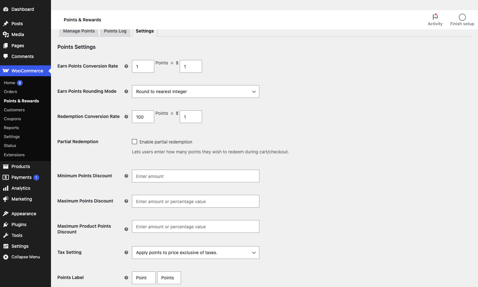This screenshot has height=287, width=478.
Task: Show help for Redemption Conversion Rate
Action: [x=126, y=117]
